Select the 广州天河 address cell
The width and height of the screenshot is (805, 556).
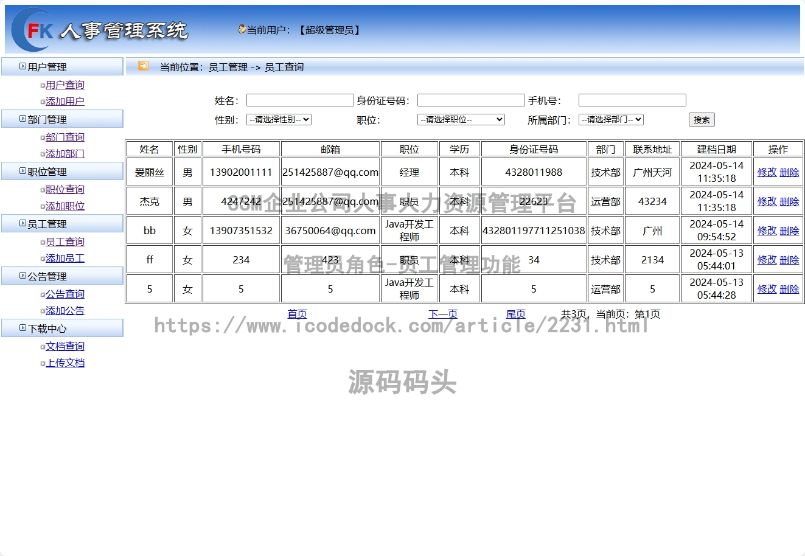pos(652,172)
